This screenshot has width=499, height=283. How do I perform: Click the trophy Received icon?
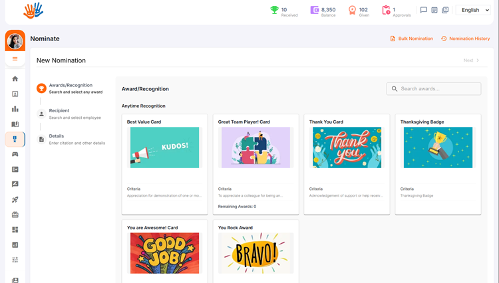click(x=274, y=10)
